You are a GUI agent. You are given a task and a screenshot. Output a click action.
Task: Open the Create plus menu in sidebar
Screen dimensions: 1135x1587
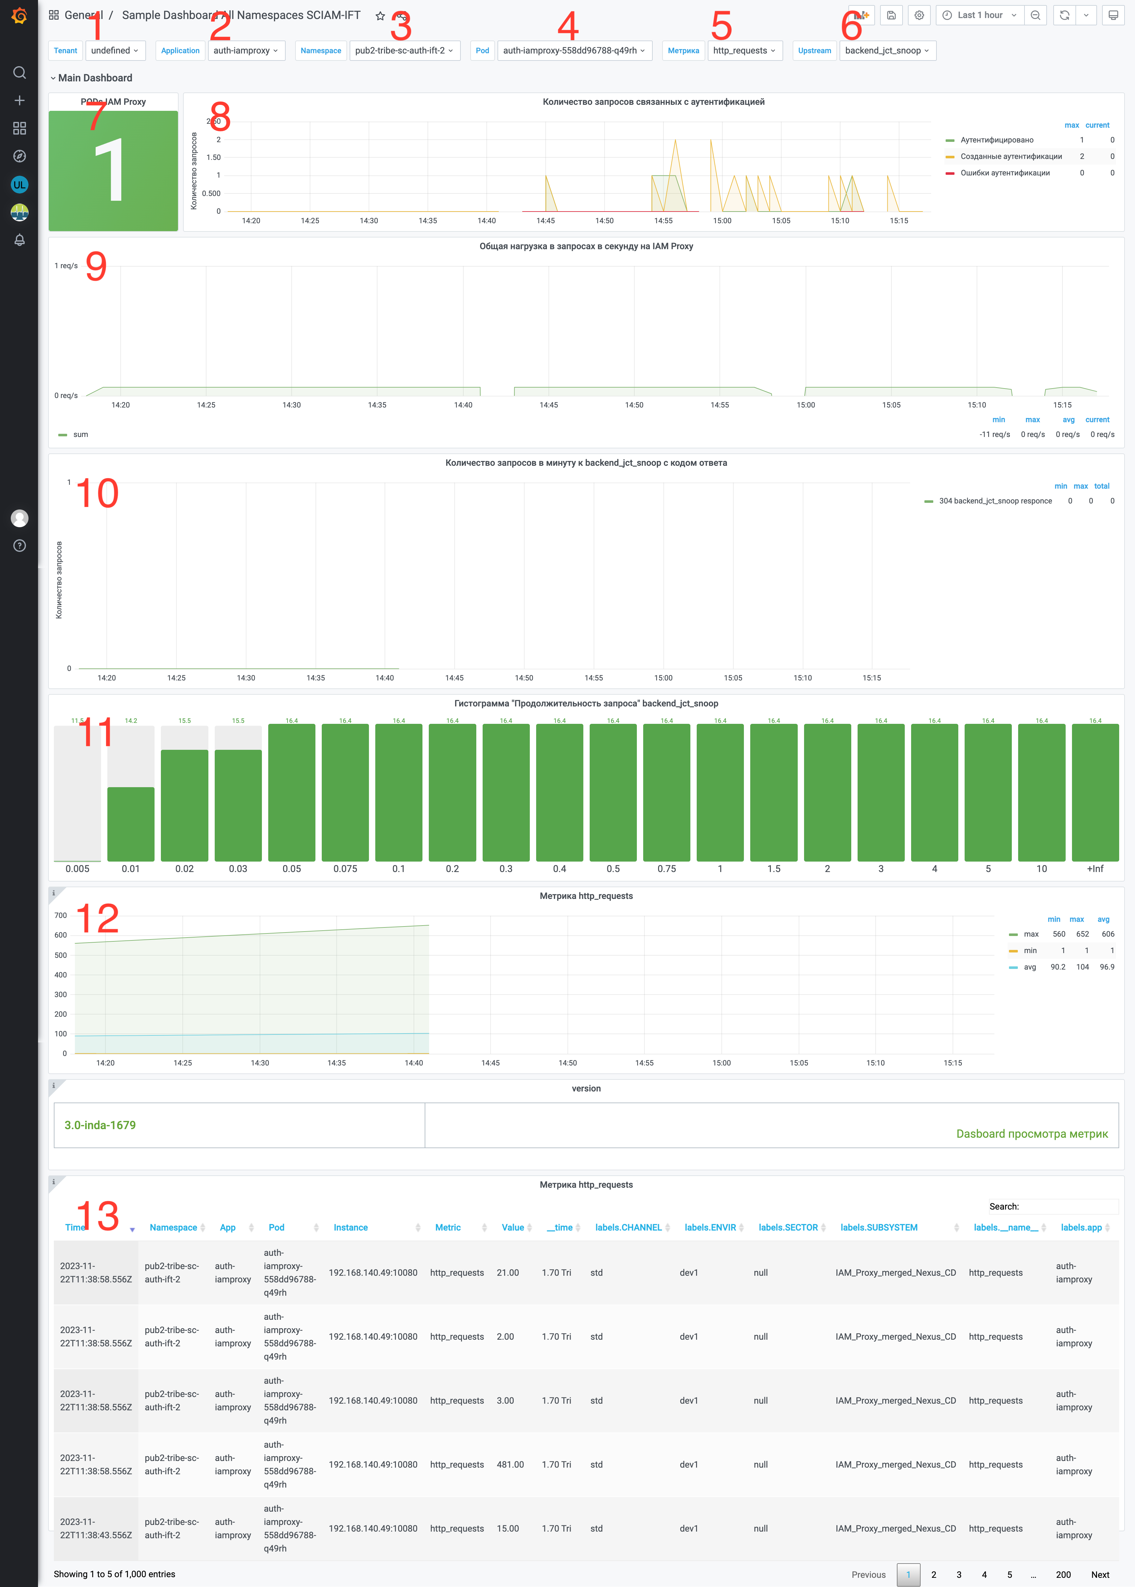(20, 101)
